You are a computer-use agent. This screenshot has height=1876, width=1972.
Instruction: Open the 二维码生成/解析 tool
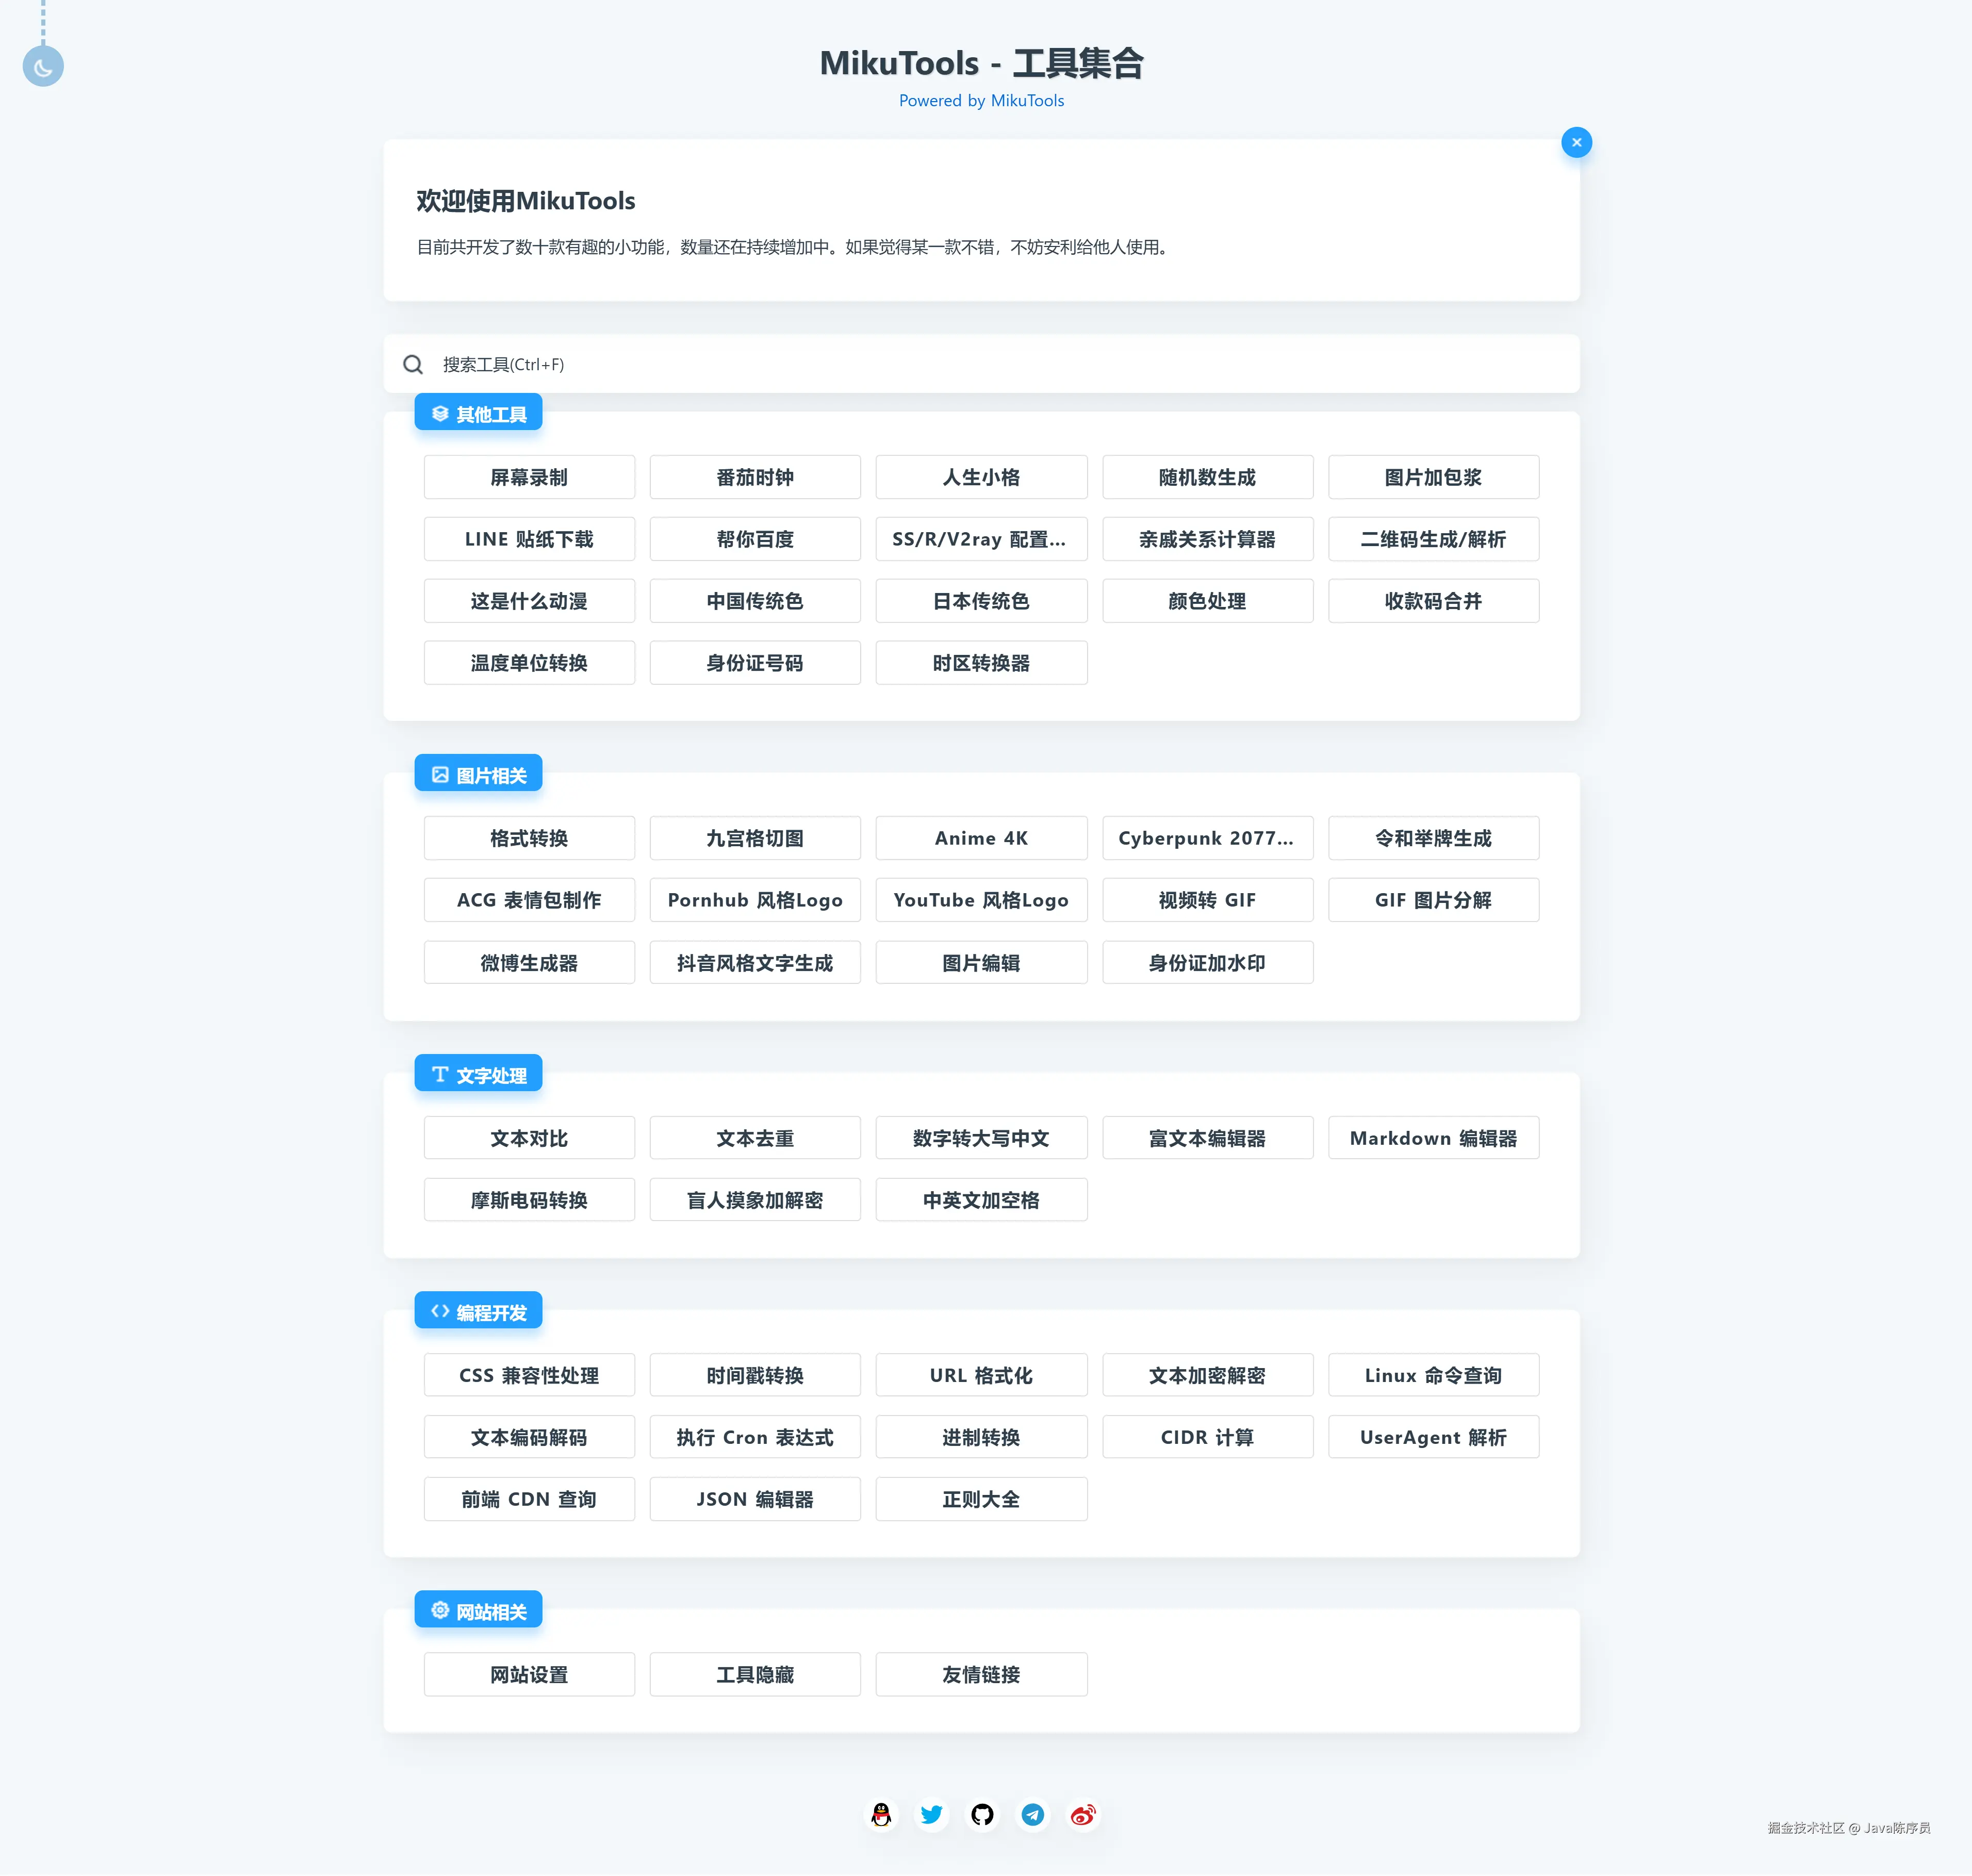pos(1432,540)
